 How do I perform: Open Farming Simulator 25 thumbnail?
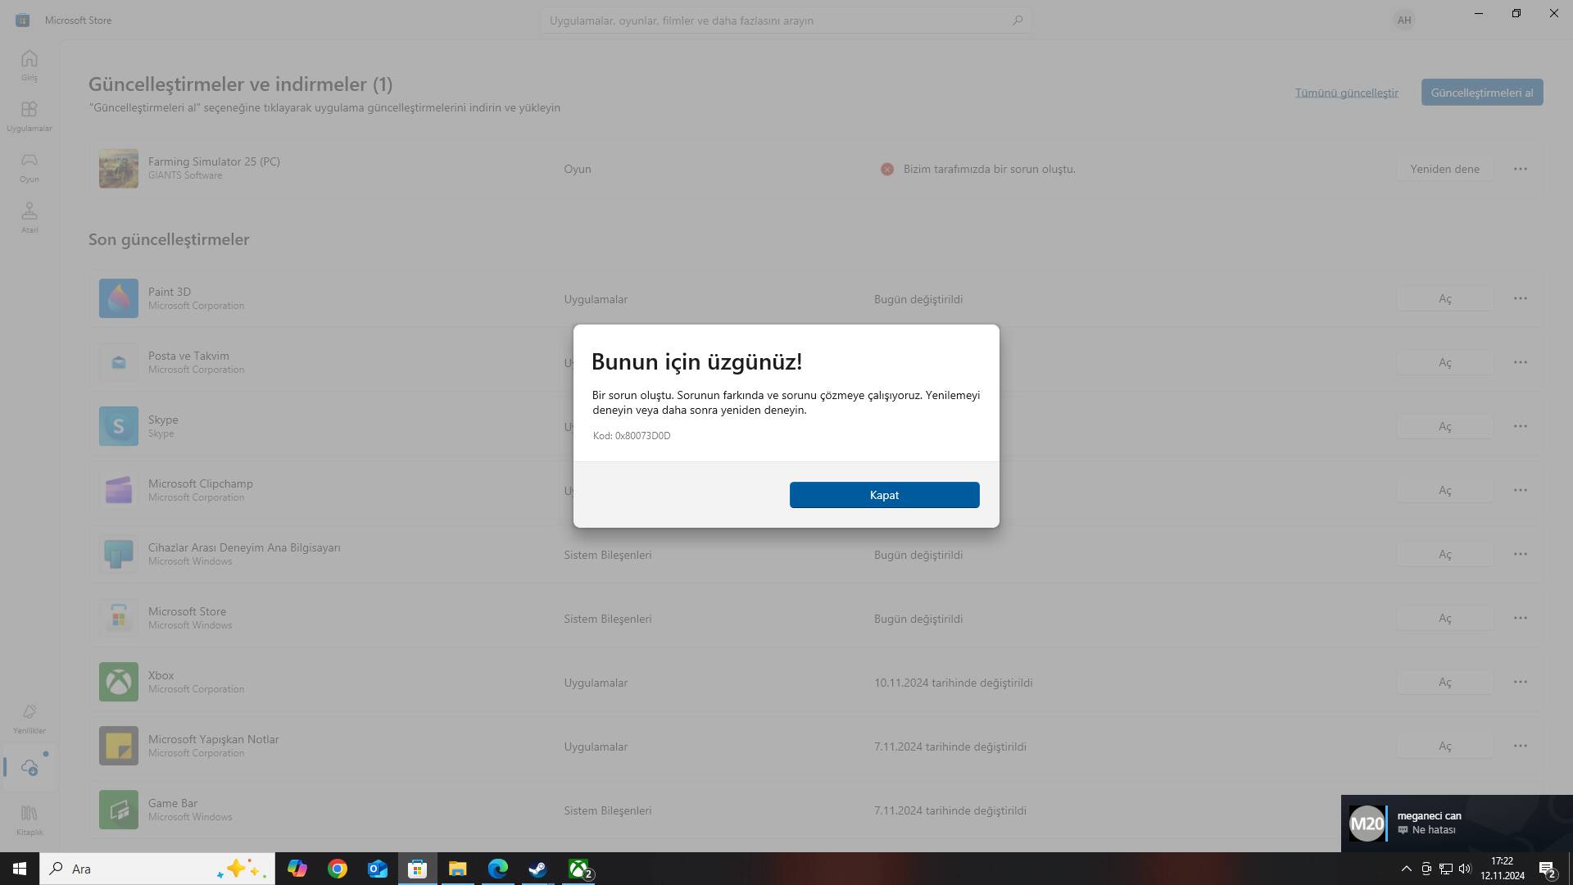(119, 169)
